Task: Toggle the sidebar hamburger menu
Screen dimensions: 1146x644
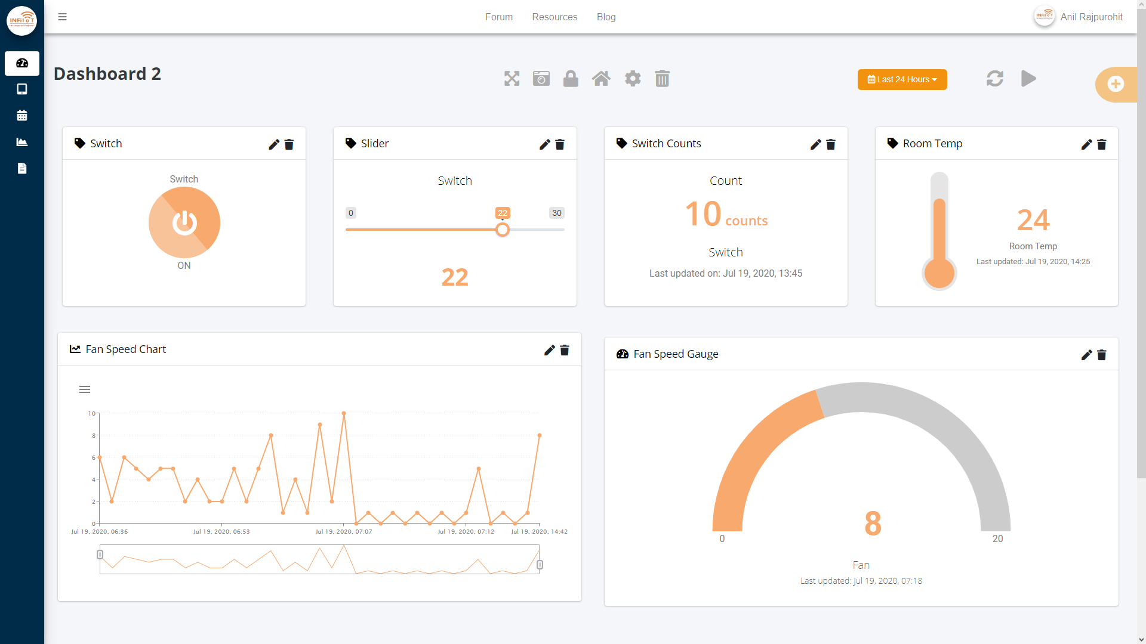Action: click(x=62, y=17)
